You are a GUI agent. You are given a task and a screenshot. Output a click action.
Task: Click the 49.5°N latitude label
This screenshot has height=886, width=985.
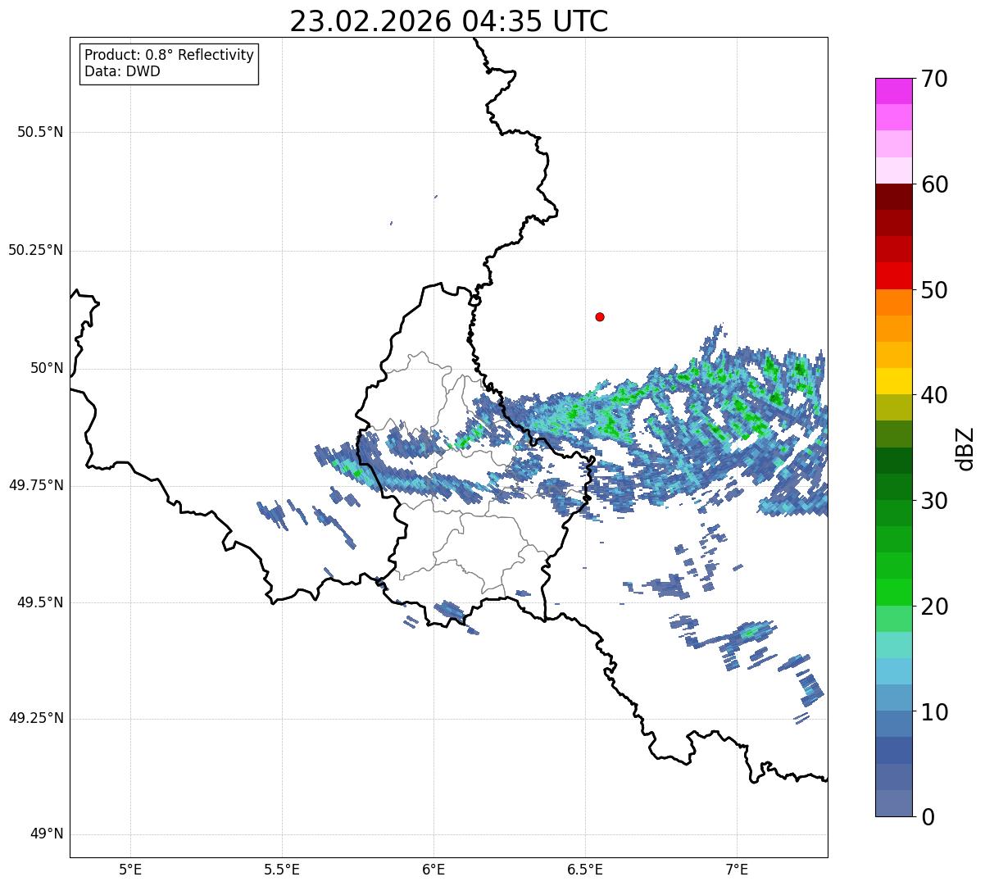pyautogui.click(x=39, y=602)
